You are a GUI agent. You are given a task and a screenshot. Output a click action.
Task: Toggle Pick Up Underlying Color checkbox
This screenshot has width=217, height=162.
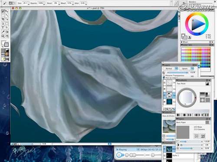[x=164, y=78]
